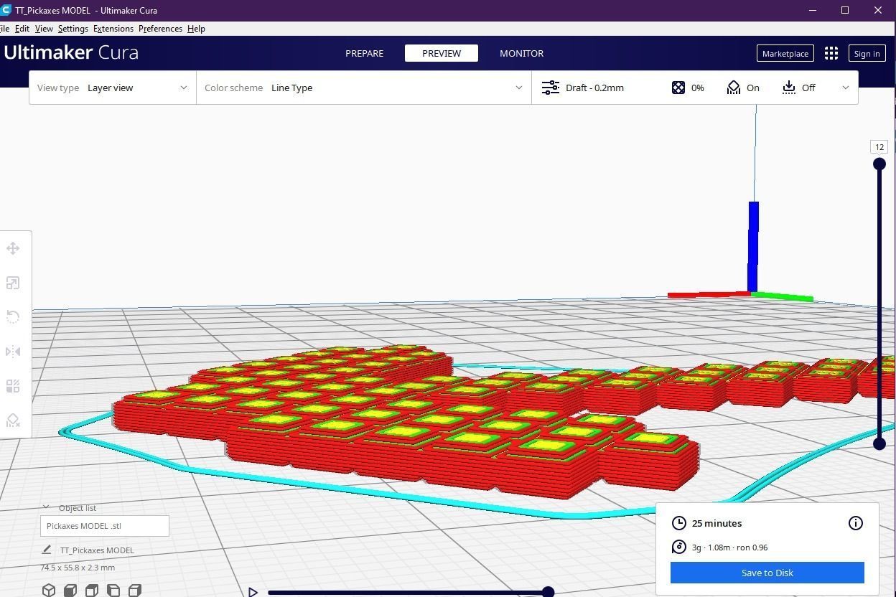Open the Marketplace
This screenshot has width=896, height=597.
click(785, 53)
